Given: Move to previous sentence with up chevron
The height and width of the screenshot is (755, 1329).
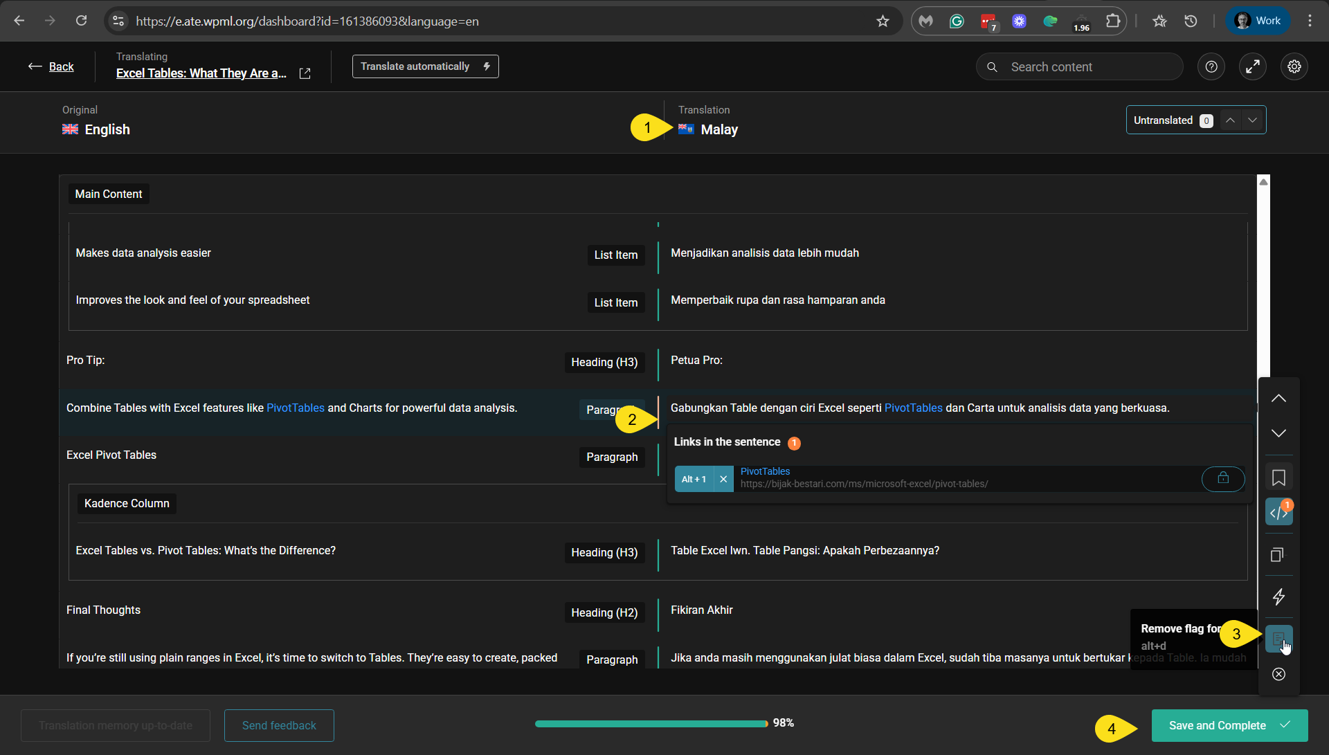Looking at the screenshot, I should 1278,399.
